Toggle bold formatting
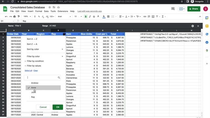This screenshot has height=118, width=210. point(86,16)
